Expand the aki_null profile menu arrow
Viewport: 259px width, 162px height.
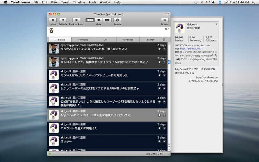(217, 24)
